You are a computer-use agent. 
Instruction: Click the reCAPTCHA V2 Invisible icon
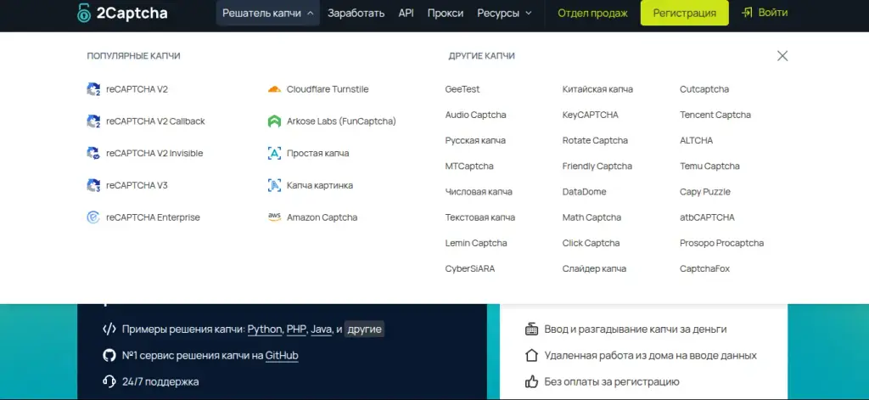(93, 153)
